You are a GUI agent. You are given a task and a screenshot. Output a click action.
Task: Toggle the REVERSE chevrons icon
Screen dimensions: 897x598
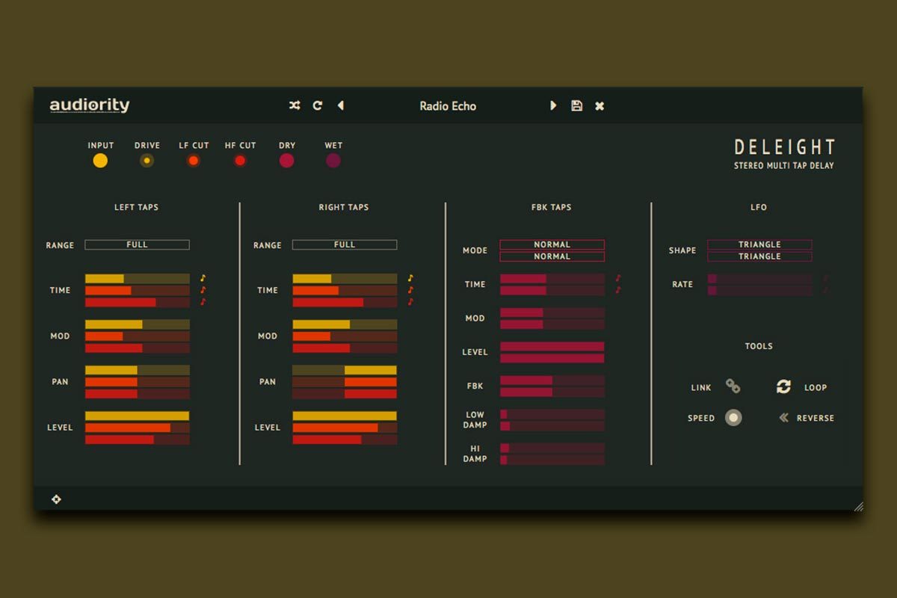(783, 418)
